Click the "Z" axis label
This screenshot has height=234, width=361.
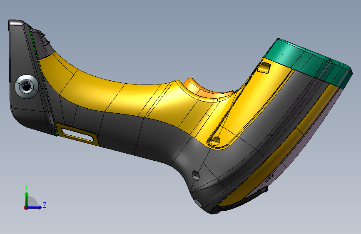[45, 205]
